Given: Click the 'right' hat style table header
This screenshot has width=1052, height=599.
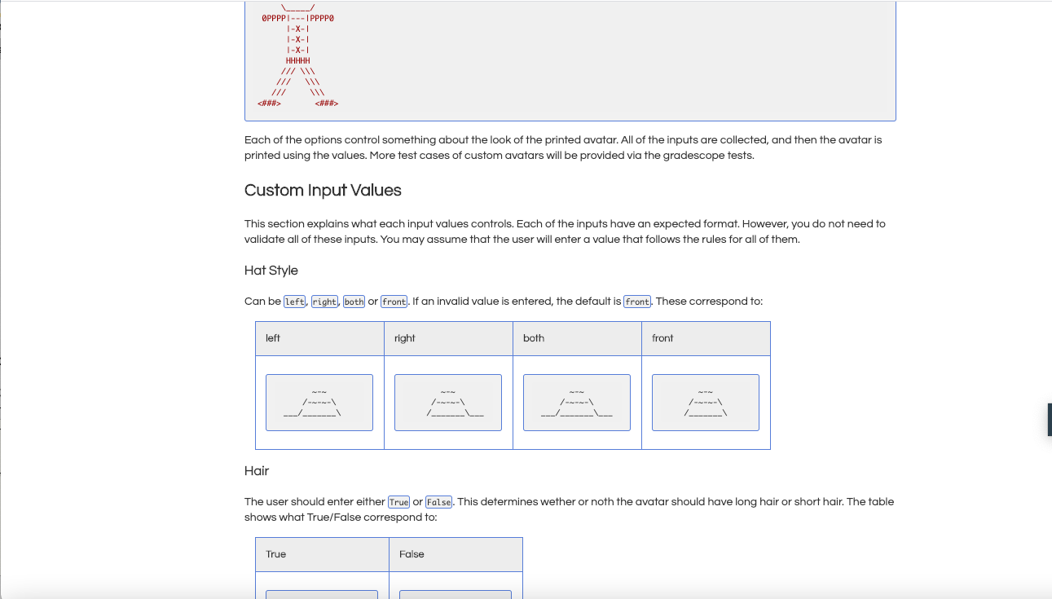Looking at the screenshot, I should click(x=448, y=338).
